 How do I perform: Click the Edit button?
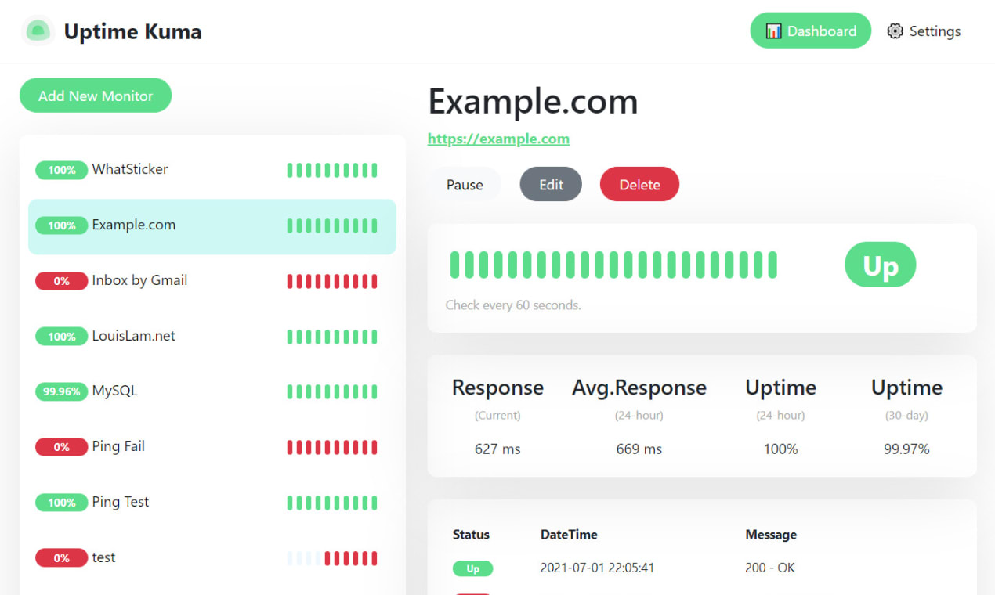551,185
